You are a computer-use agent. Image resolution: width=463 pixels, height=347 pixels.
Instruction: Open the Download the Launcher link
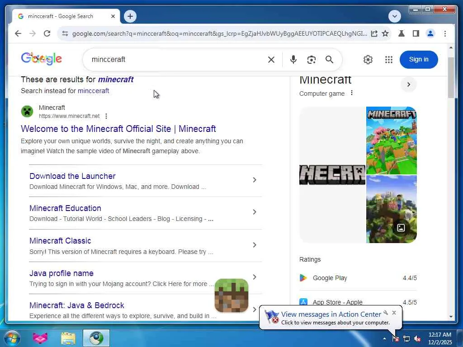pyautogui.click(x=72, y=176)
